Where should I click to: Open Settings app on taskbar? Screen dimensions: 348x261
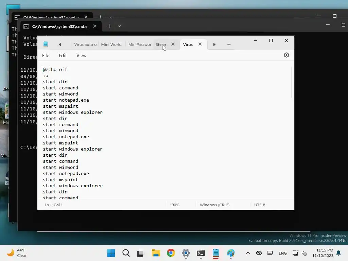pos(186,253)
